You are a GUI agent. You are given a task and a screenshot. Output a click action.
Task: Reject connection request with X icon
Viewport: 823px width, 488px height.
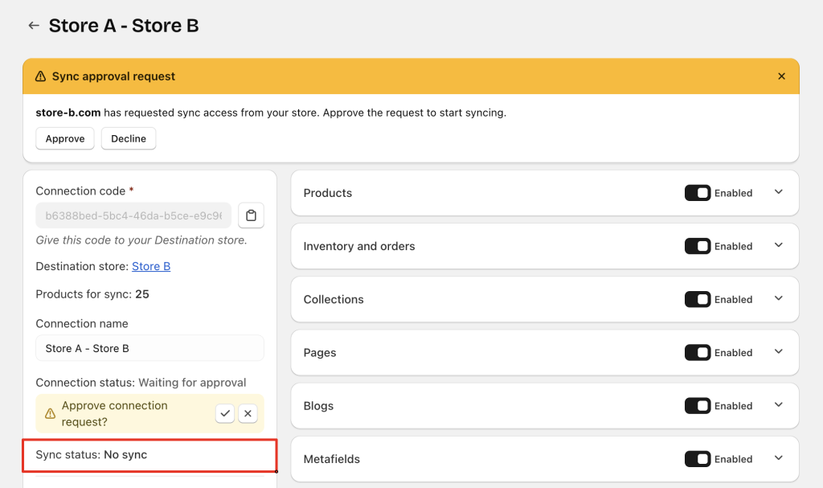pos(248,413)
